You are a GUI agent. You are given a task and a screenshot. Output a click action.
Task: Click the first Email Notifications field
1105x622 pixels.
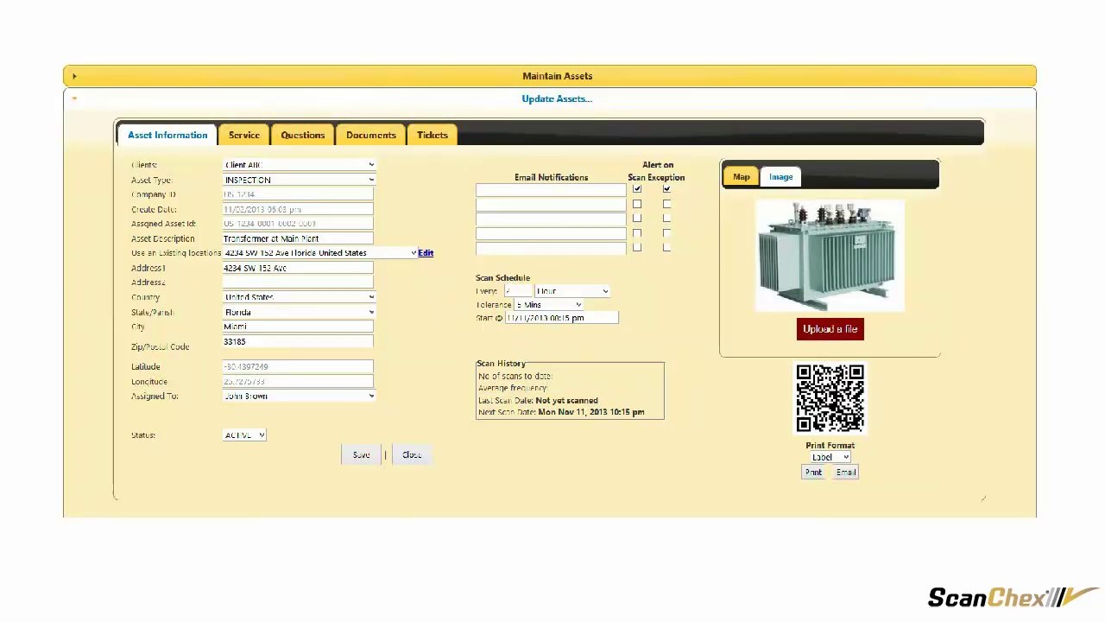click(551, 189)
